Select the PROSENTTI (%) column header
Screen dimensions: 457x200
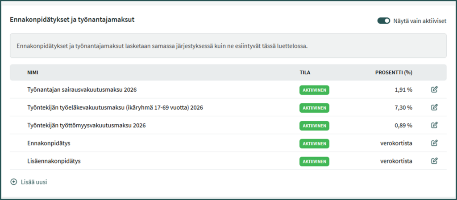coord(393,72)
